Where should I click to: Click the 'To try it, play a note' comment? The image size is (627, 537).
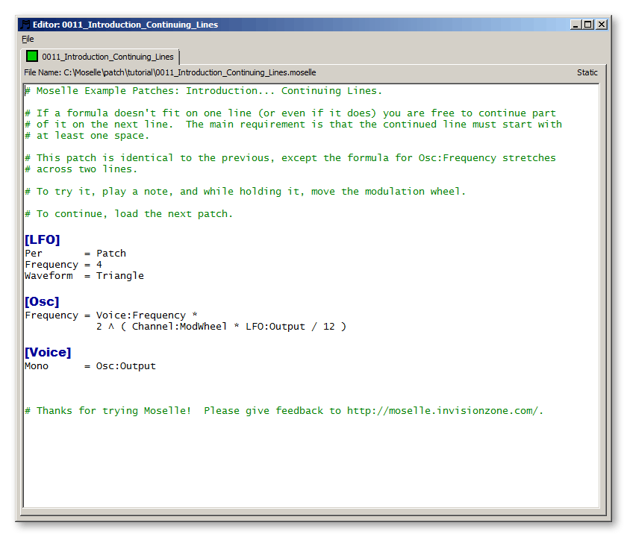[x=246, y=192]
